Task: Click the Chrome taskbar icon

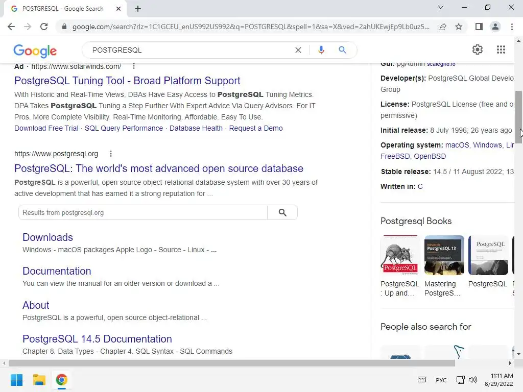Action: coord(62,380)
